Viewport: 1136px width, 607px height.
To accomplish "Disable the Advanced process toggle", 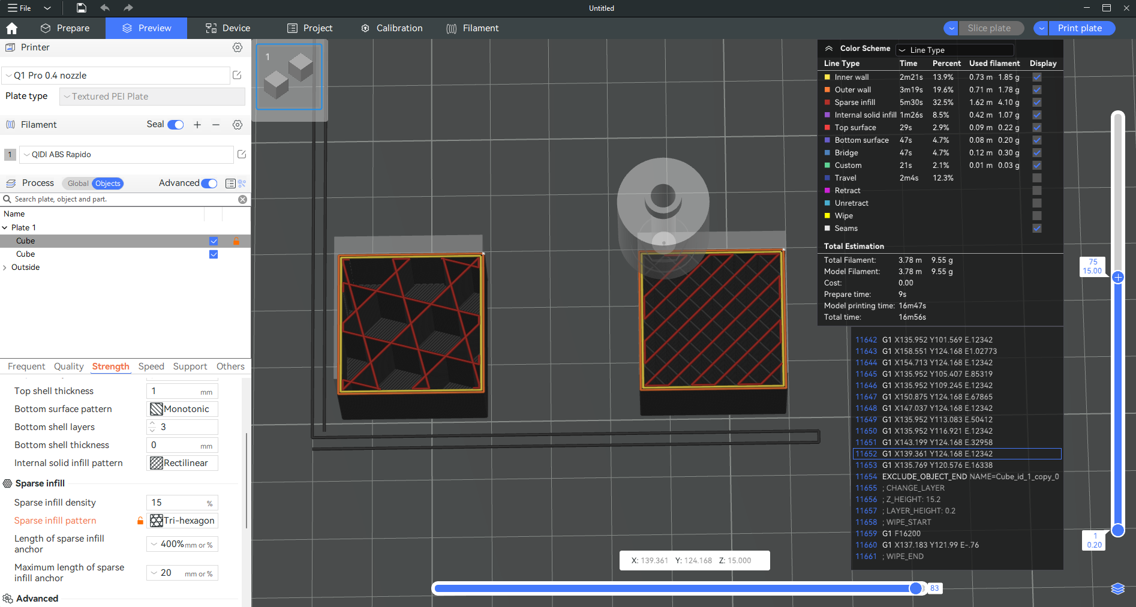I will (209, 184).
